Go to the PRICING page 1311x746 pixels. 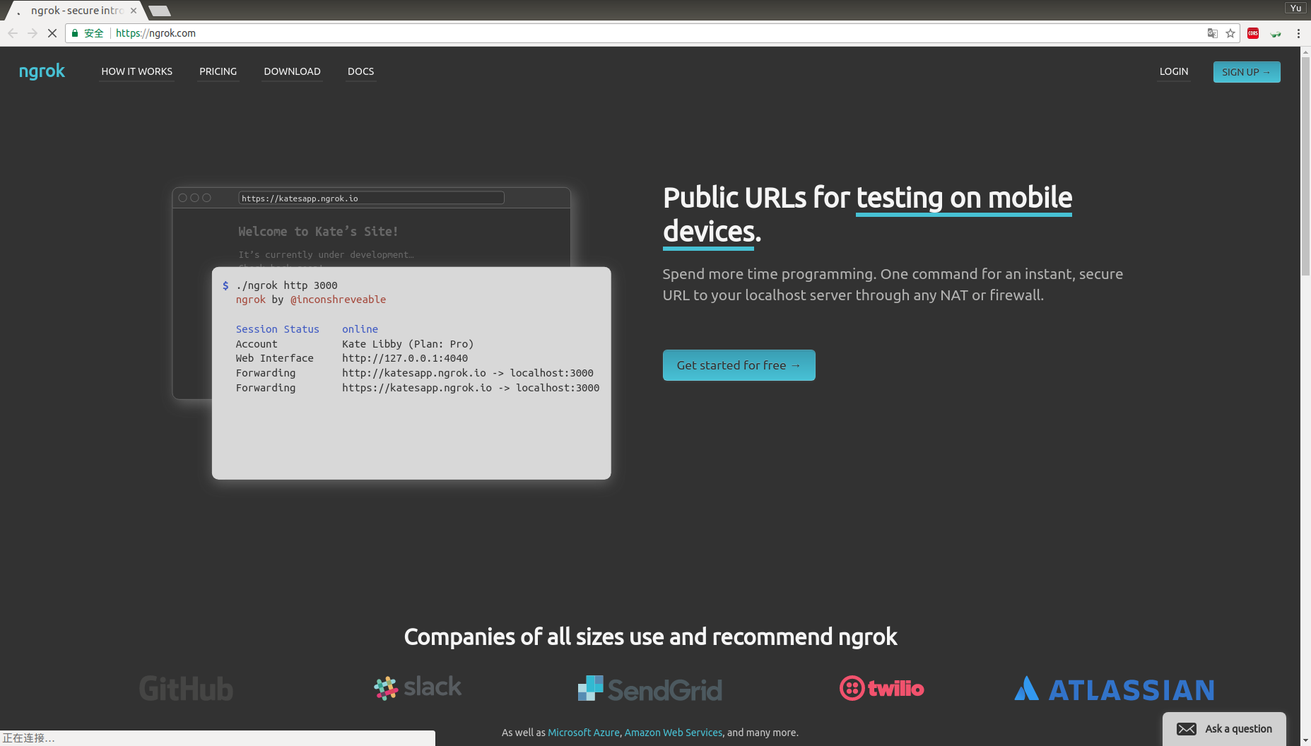(218, 71)
